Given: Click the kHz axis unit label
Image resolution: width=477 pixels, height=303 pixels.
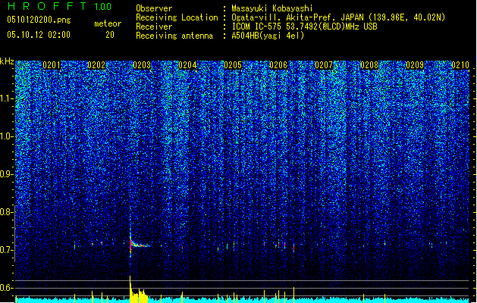Looking at the screenshot, I should pyautogui.click(x=7, y=61).
